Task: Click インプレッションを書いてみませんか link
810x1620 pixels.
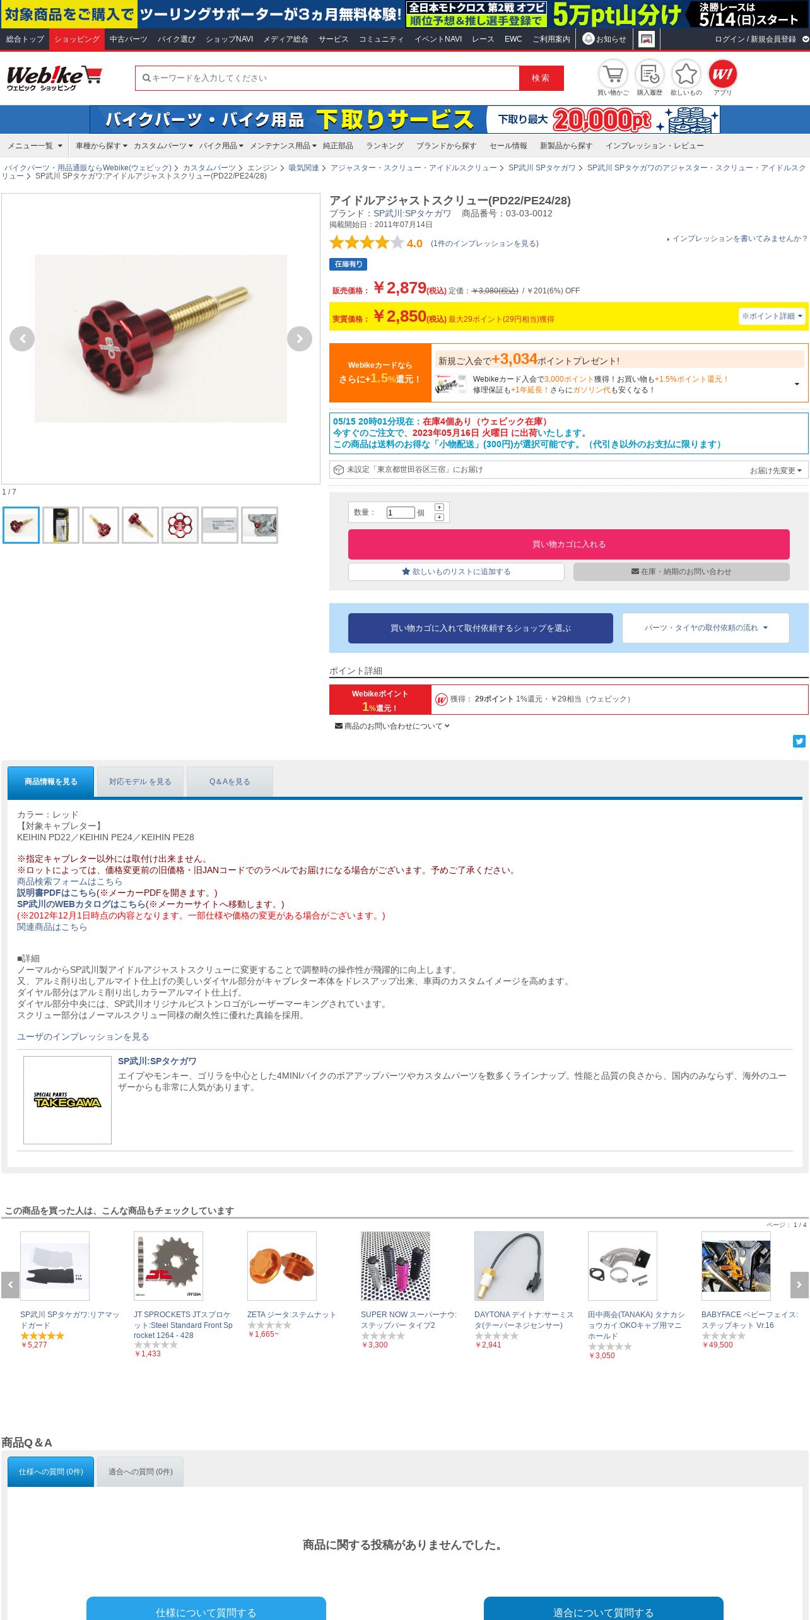Action: [x=739, y=238]
